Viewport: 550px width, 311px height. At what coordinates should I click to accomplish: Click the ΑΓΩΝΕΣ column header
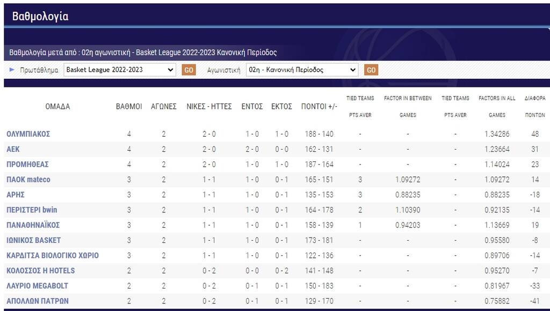tap(164, 107)
